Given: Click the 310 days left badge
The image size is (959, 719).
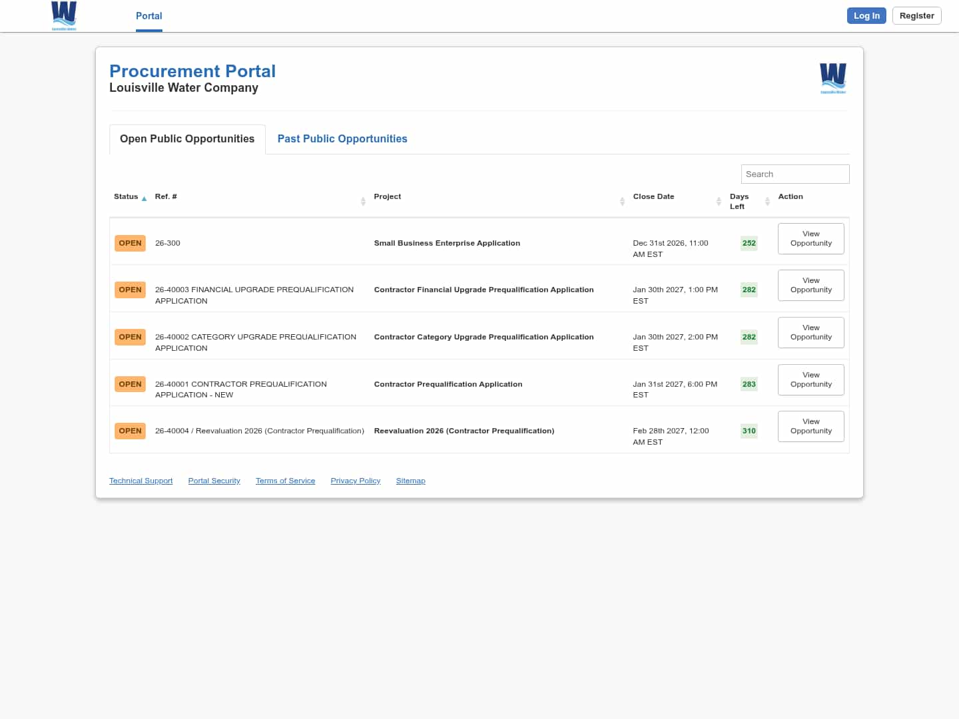Looking at the screenshot, I should click(749, 431).
